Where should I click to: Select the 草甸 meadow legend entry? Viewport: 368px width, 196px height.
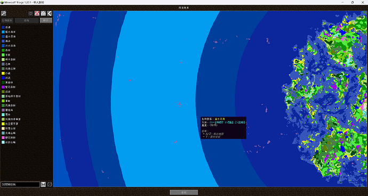tap(6, 101)
